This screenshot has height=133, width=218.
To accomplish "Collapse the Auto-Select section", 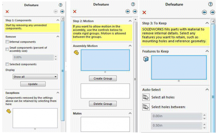I will (x=207, y=90).
